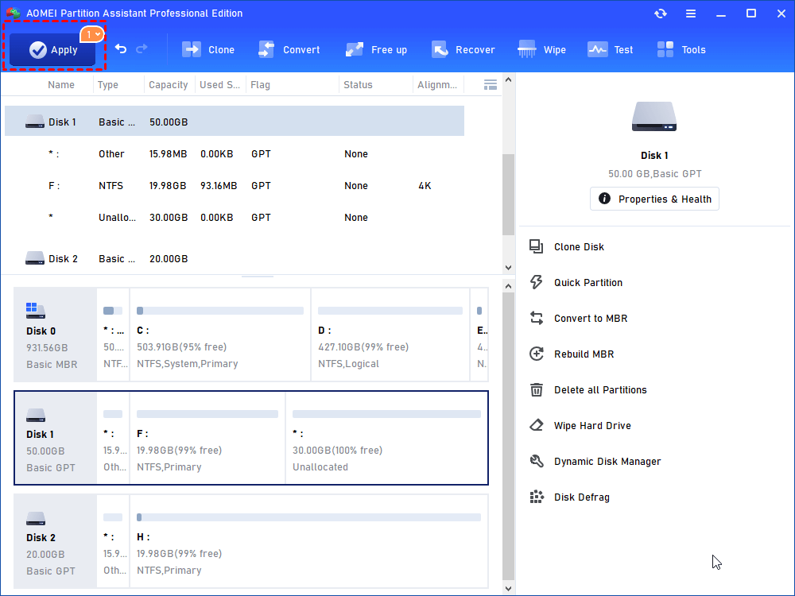Click the Rebuild MBR icon
This screenshot has width=795, height=596.
[537, 354]
